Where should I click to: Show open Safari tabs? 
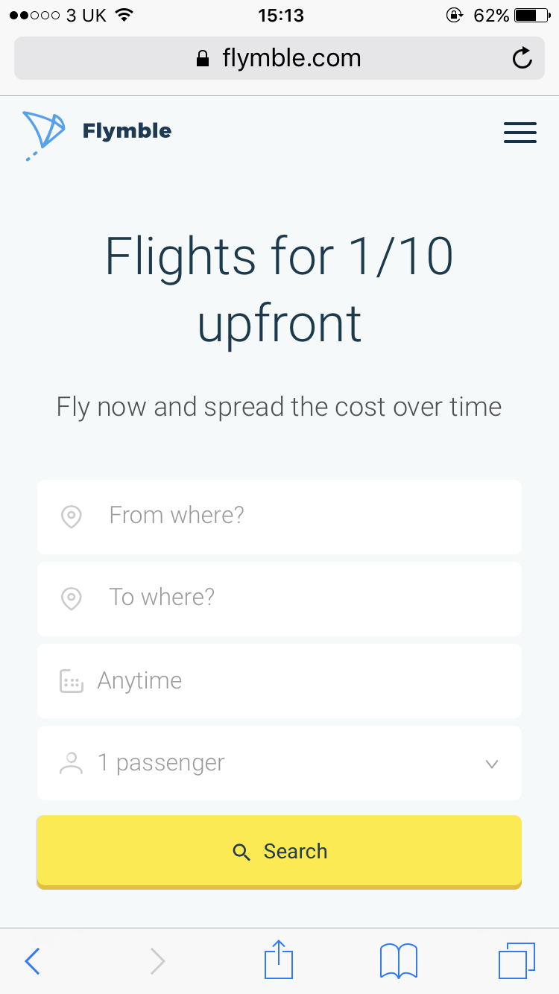click(x=517, y=960)
